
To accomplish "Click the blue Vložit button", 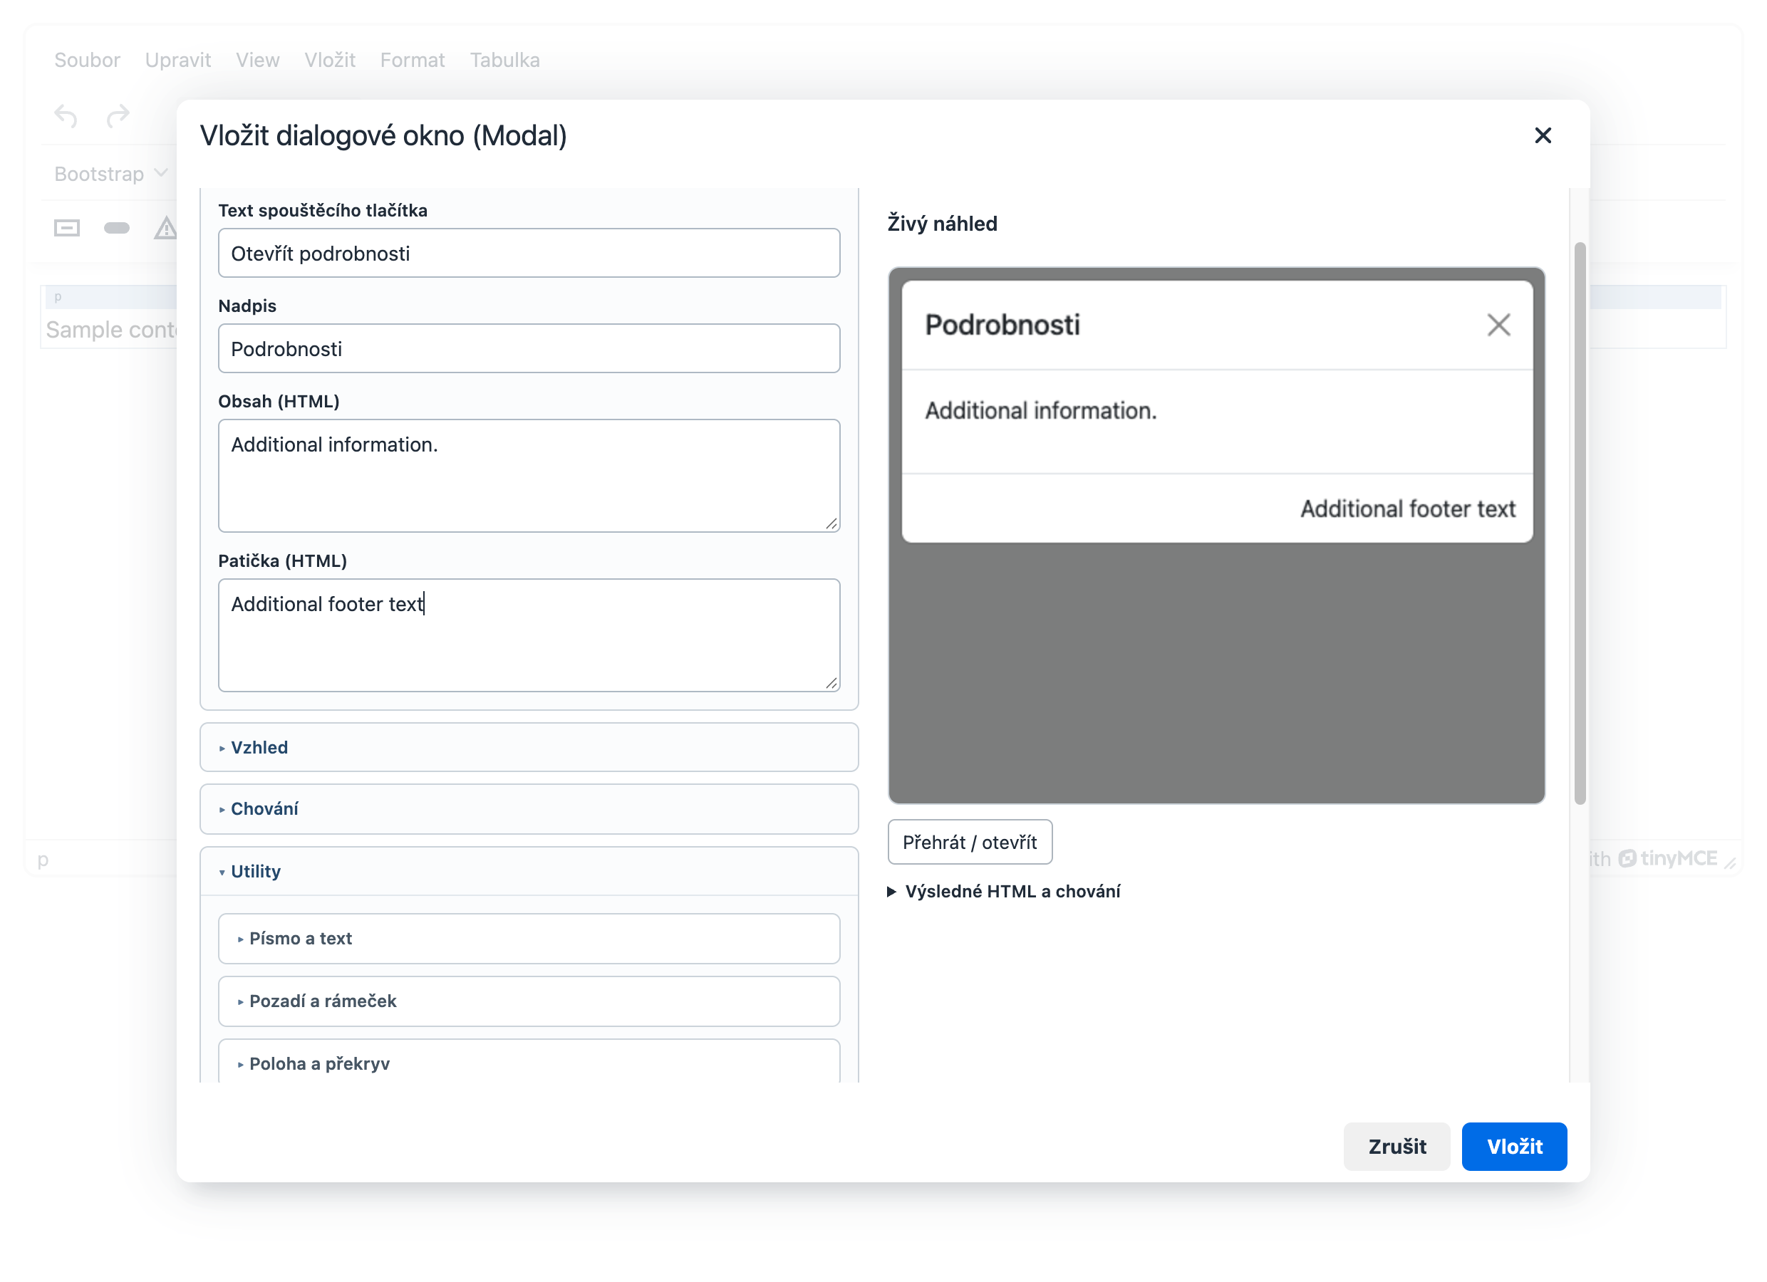I will pos(1514,1146).
